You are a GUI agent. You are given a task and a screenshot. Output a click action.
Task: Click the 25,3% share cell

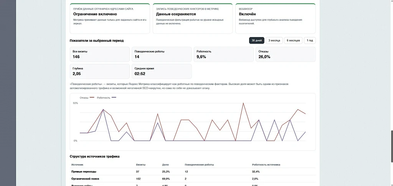(166, 172)
